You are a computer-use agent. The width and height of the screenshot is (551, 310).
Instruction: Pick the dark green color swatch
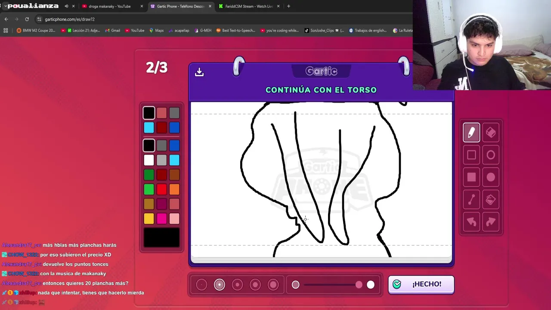149,175
